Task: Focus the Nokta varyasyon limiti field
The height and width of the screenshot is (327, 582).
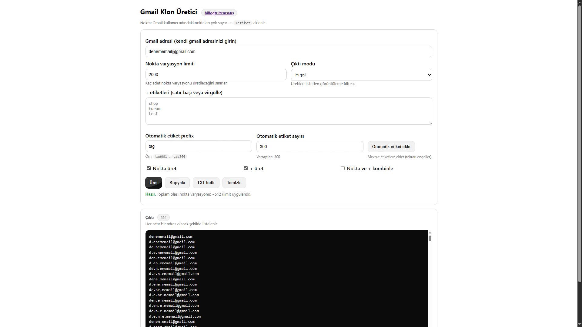Action: tap(216, 74)
